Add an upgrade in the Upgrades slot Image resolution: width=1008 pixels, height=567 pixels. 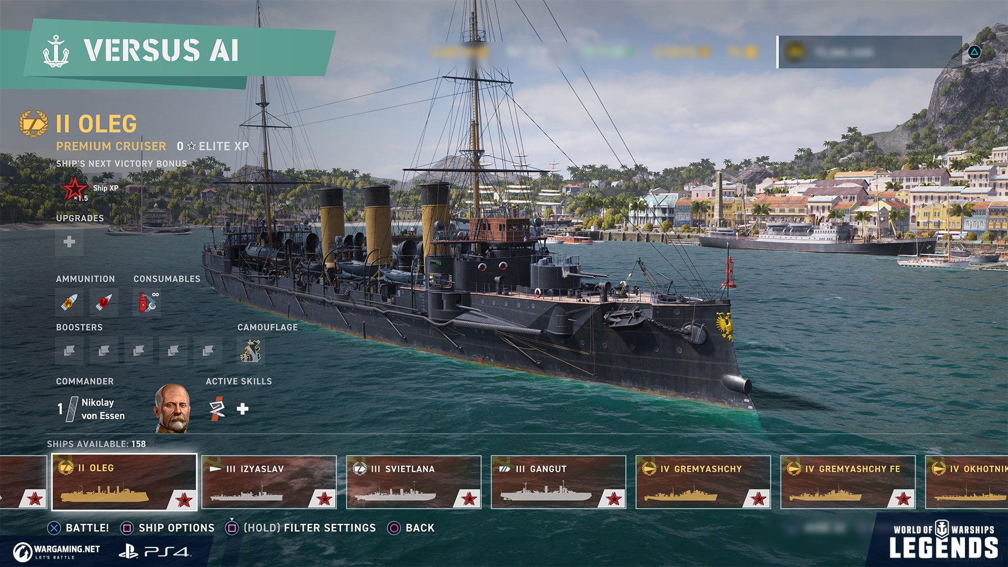pos(69,242)
